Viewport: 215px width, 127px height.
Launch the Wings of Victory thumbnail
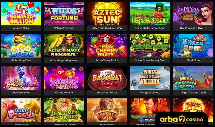[150, 78]
